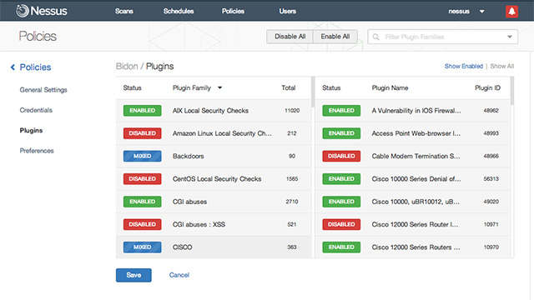
Task: Open the nessus user dropdown arrow
Action: point(482,11)
